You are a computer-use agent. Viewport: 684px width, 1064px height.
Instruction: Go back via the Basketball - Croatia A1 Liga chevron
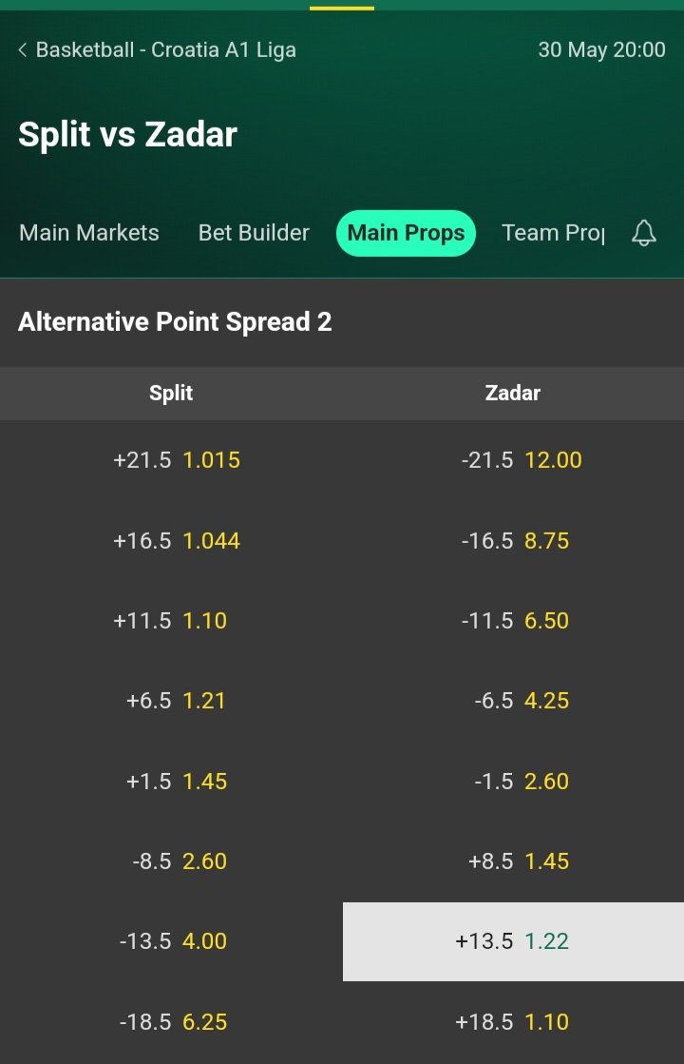(23, 50)
